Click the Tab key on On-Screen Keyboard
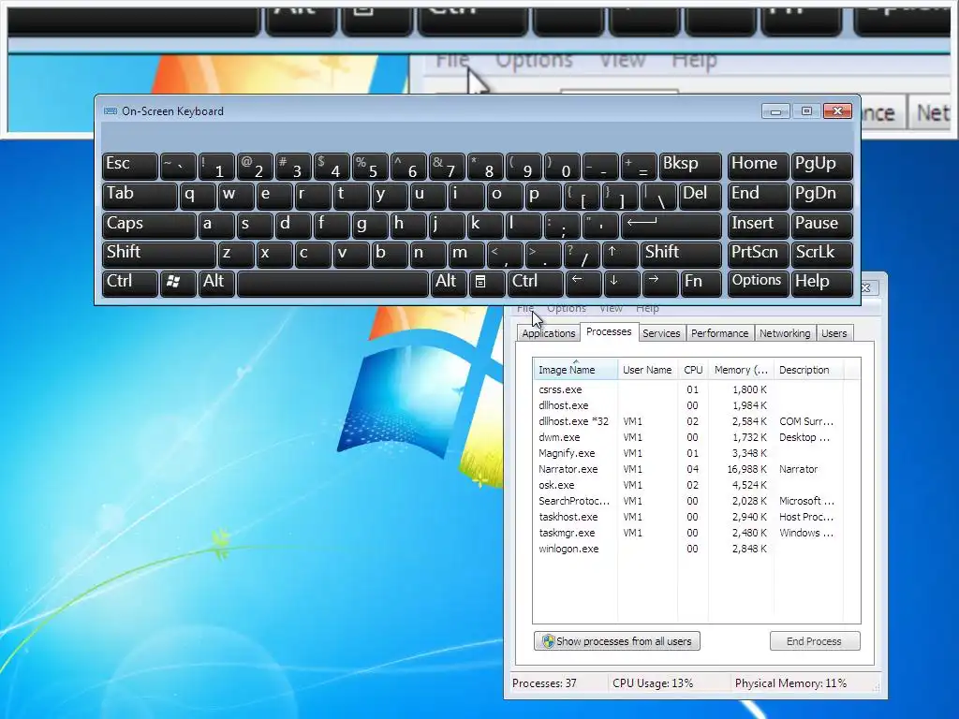 tap(140, 196)
